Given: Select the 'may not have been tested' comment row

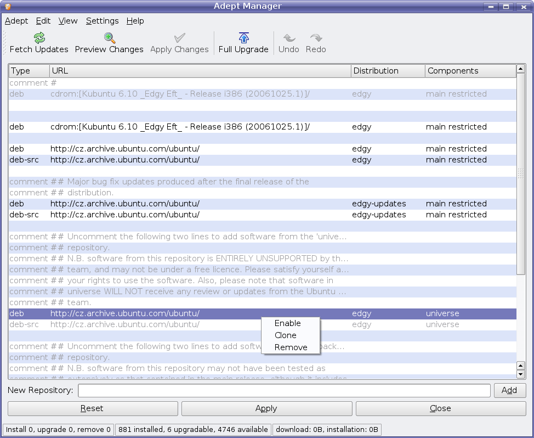Looking at the screenshot, I should pos(263,368).
